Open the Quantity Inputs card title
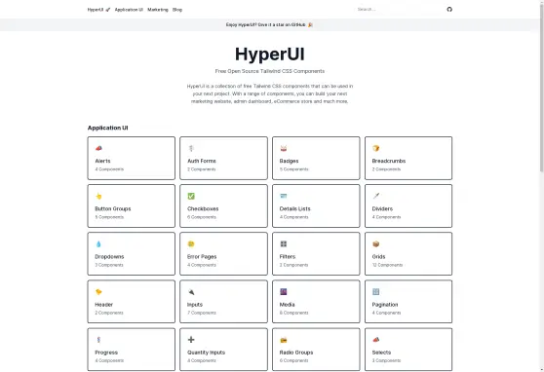Screen dimensions: 544x372 click(x=206, y=353)
